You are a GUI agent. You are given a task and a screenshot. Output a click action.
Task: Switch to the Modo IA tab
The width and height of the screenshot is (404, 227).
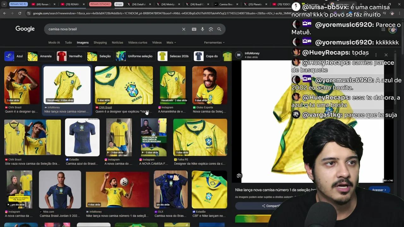tap(54, 43)
